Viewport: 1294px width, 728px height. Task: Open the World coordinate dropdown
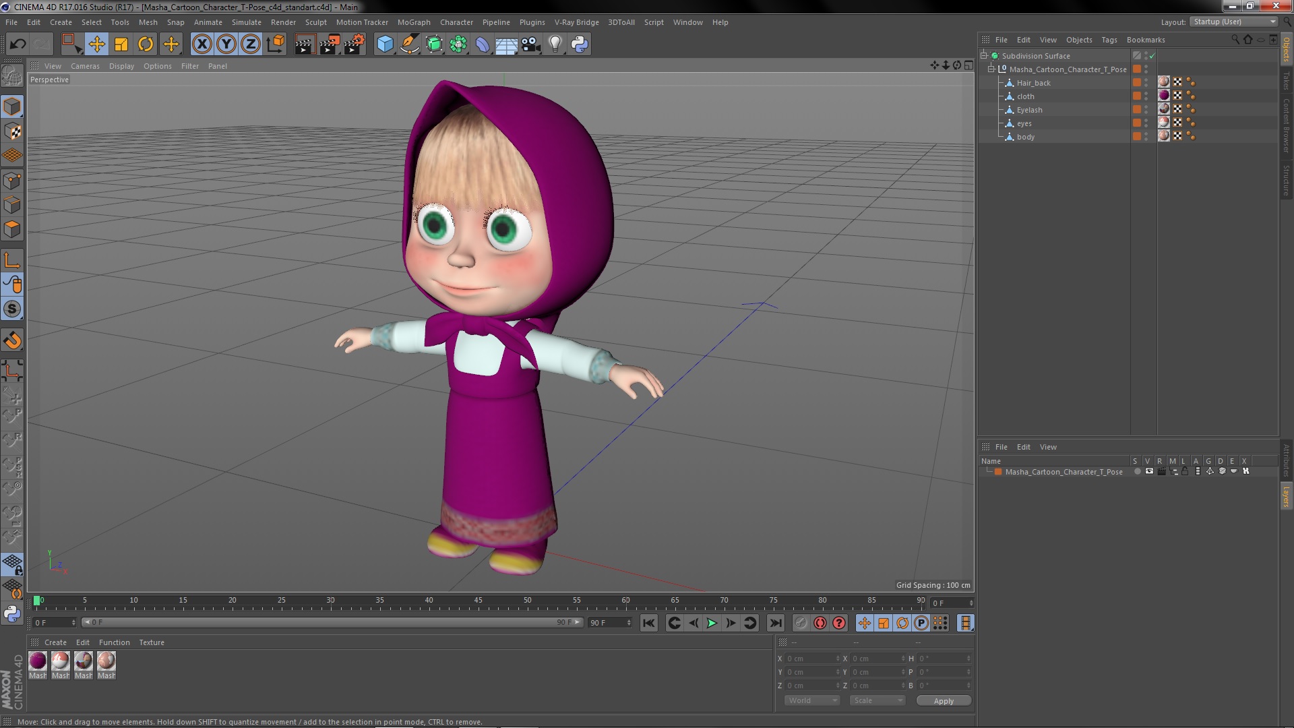[812, 700]
